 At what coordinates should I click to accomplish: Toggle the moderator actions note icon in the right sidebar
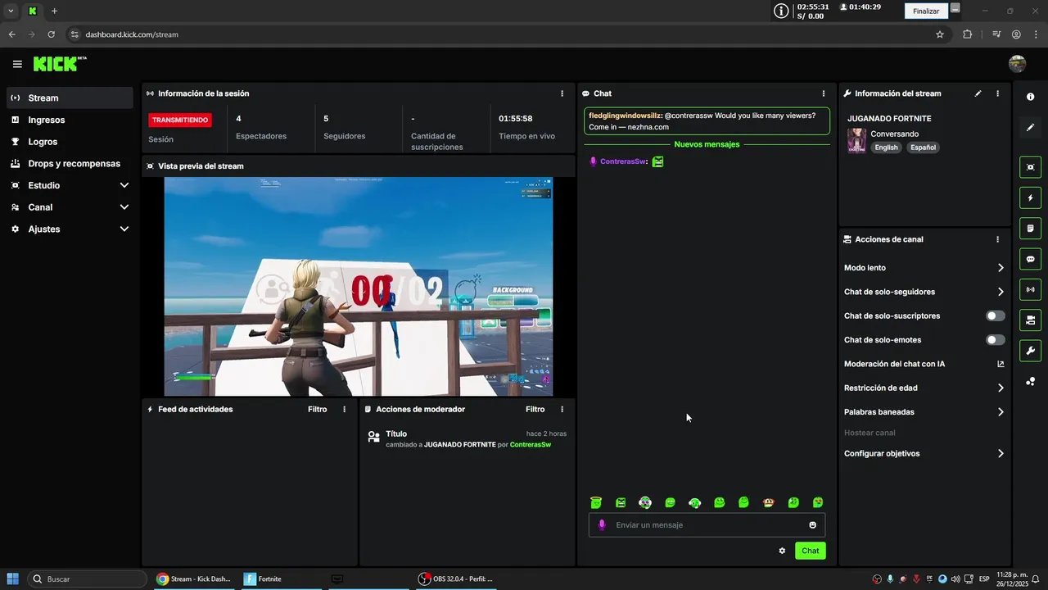[1030, 228]
